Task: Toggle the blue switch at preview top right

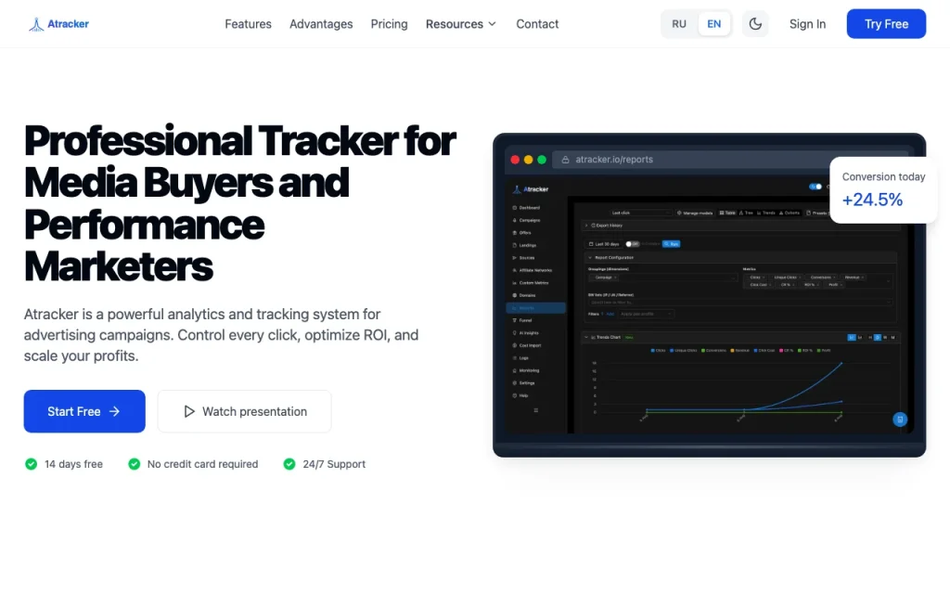Action: (x=815, y=187)
